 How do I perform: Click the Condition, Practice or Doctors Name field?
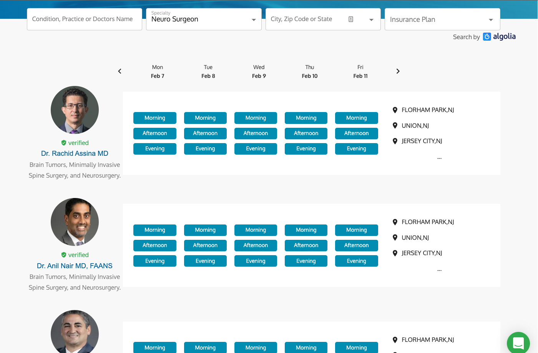click(x=85, y=19)
